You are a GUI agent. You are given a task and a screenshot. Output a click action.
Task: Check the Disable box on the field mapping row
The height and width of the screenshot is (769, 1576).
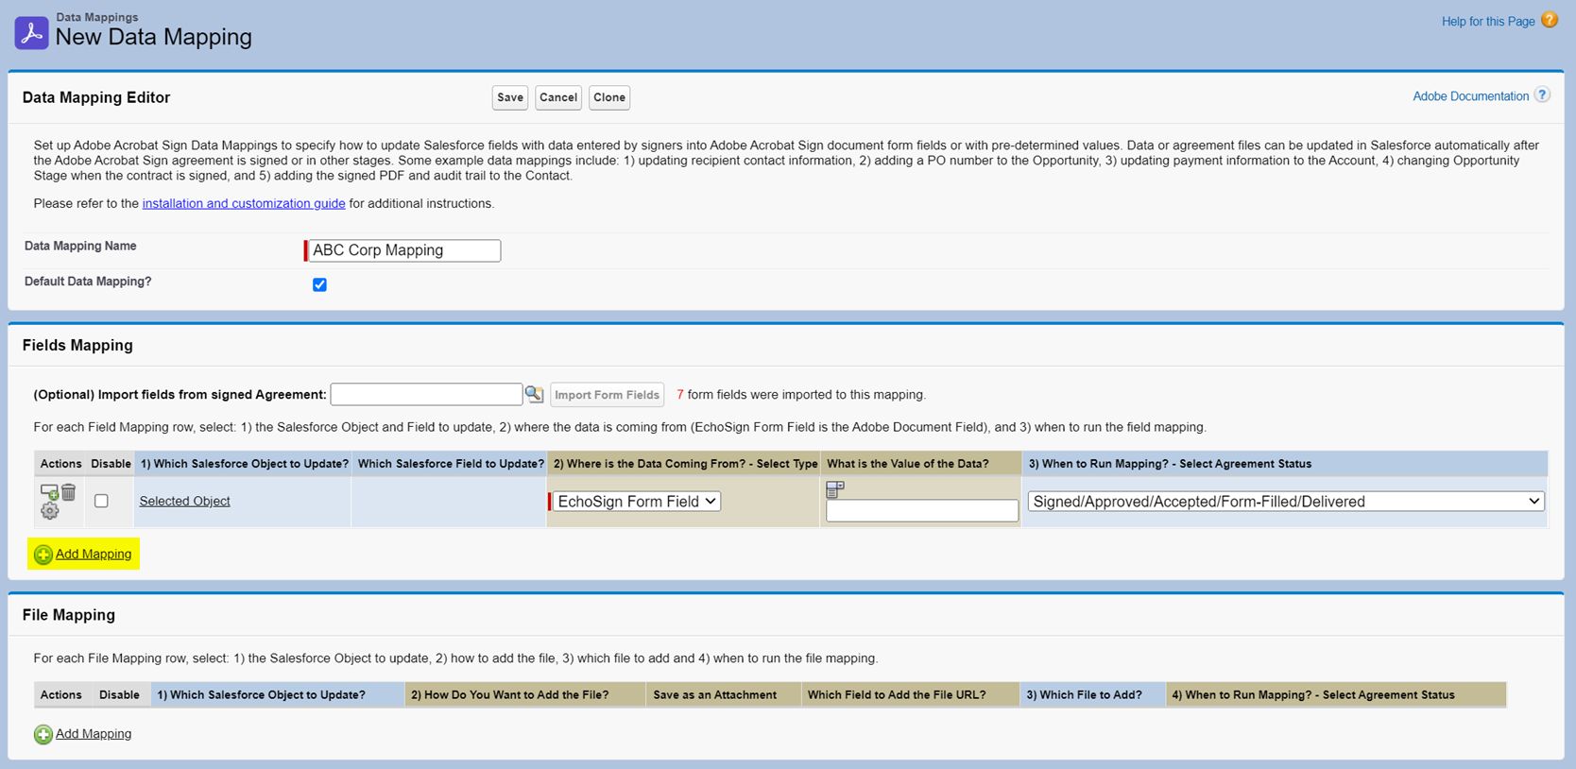point(101,501)
